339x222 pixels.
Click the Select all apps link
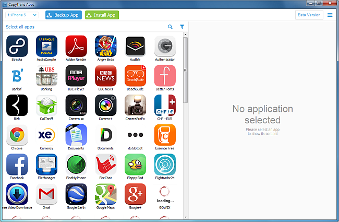tap(20, 27)
